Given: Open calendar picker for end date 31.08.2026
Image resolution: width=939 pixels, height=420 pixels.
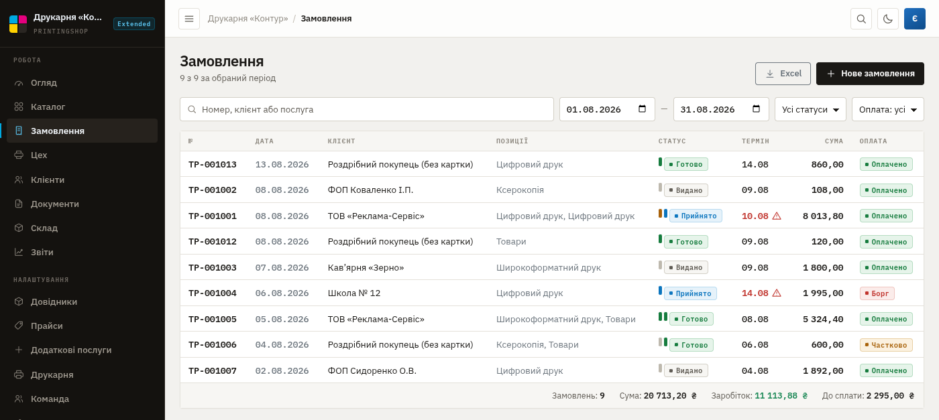Looking at the screenshot, I should pos(756,109).
